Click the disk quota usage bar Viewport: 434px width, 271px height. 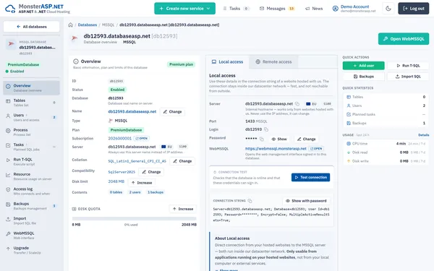(x=134, y=218)
